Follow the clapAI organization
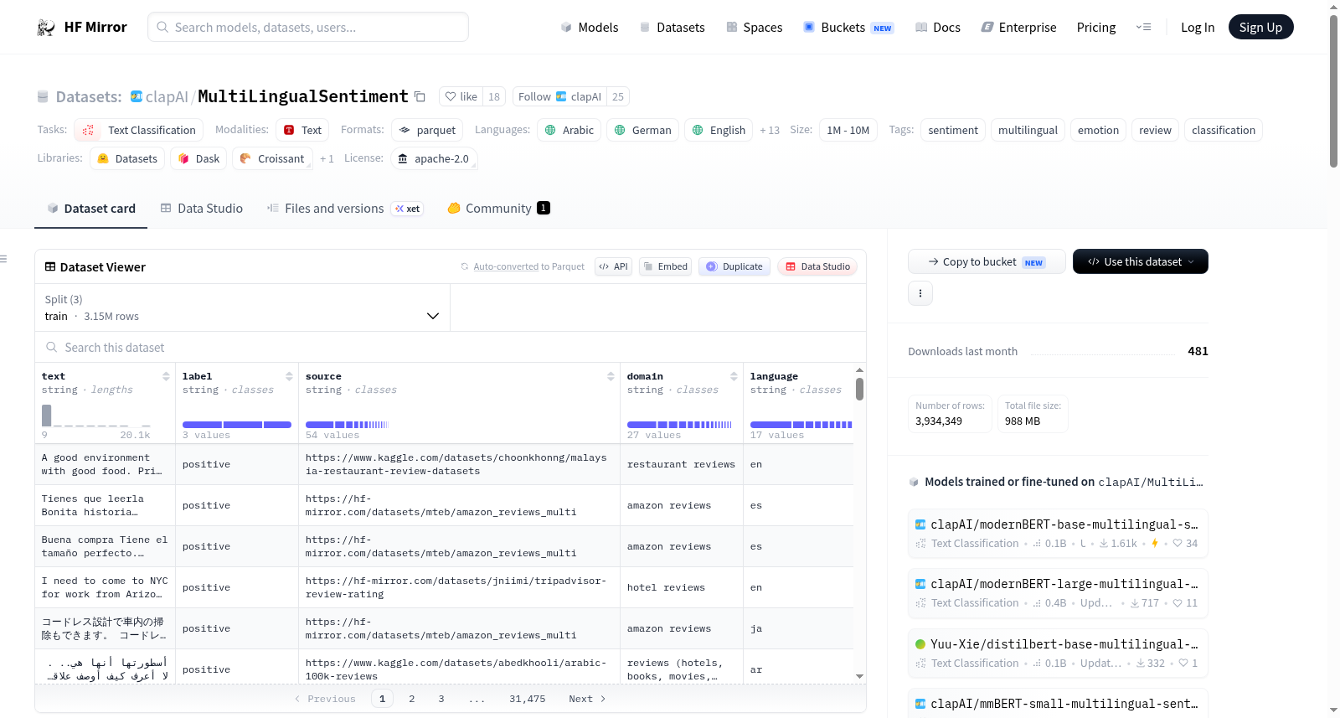This screenshot has width=1340, height=718. 559,97
